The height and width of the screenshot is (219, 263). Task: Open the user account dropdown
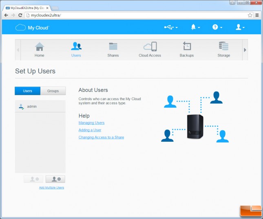pos(240,27)
